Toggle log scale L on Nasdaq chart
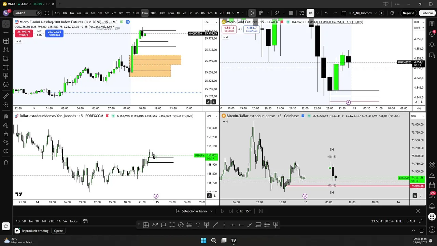This screenshot has width=437, height=246. [214, 102]
